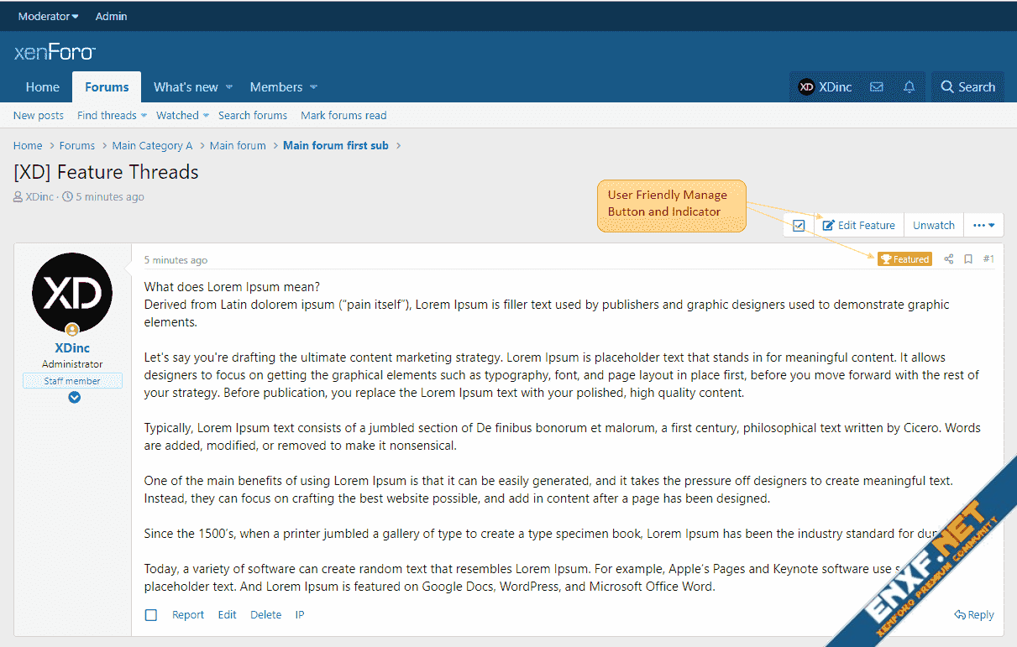Open the Moderator dropdown menu
This screenshot has width=1017, height=647.
48,16
